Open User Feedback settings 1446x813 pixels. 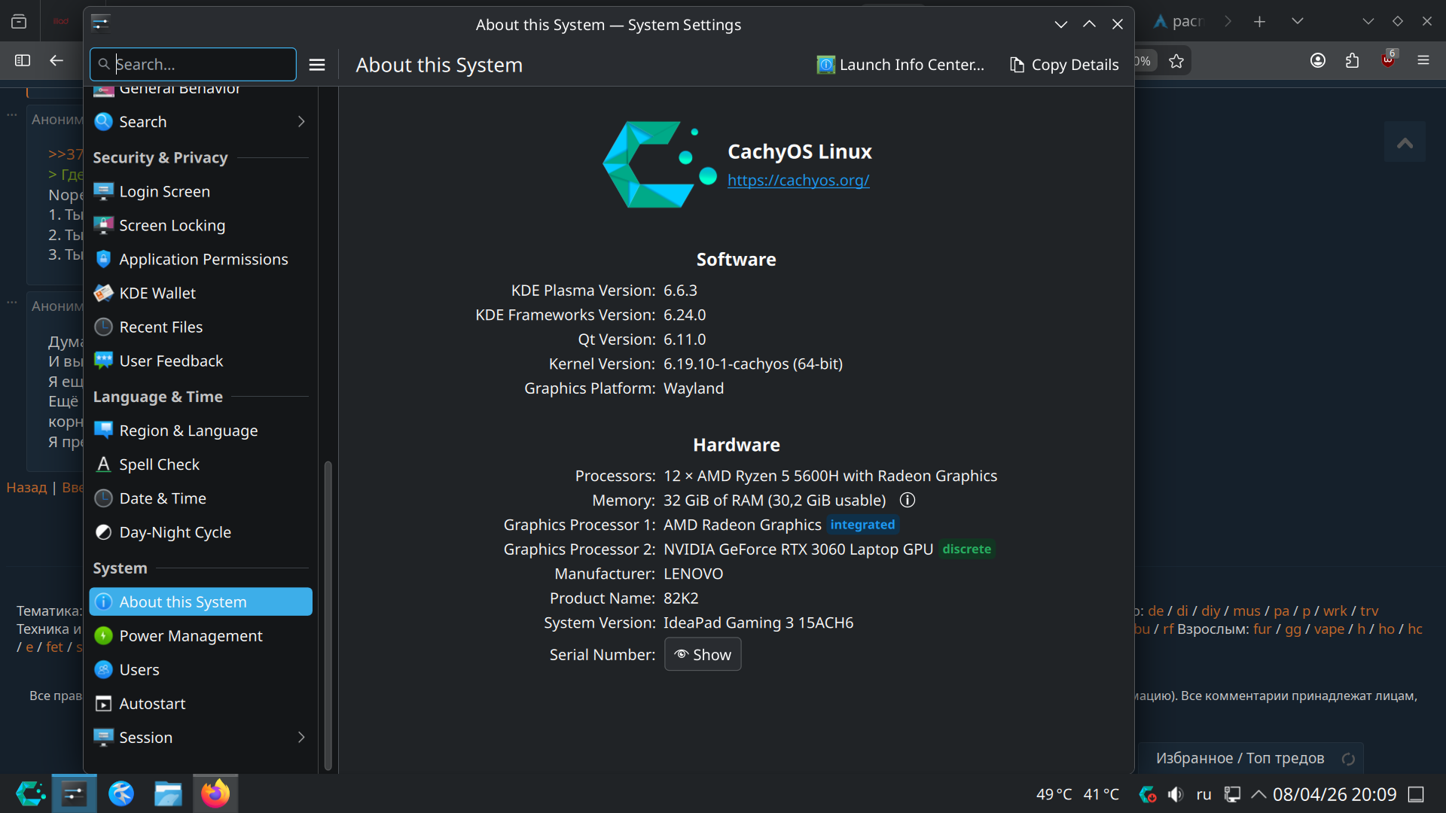pyautogui.click(x=200, y=361)
